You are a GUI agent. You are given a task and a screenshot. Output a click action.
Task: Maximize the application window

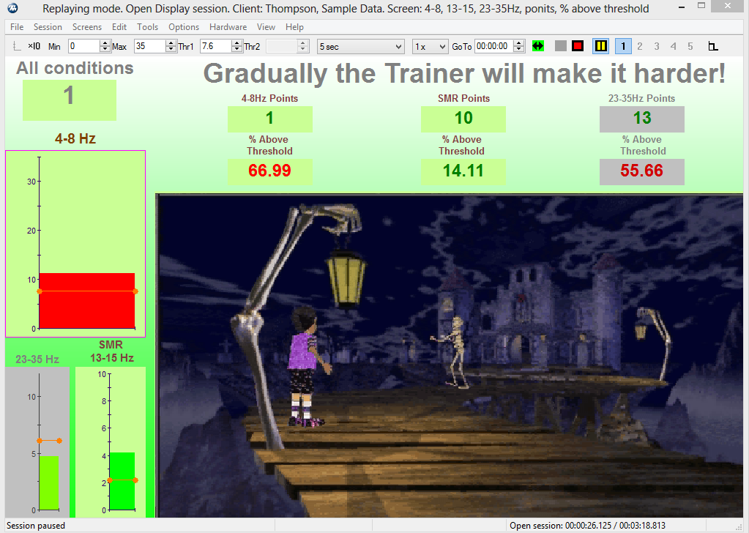point(701,6)
